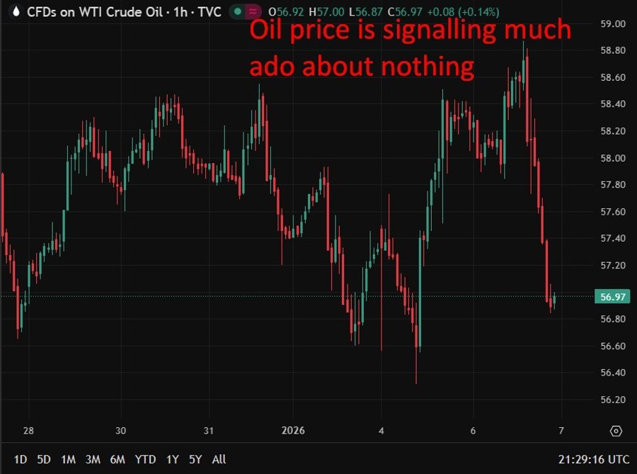Select the 5Y range button

[195, 459]
